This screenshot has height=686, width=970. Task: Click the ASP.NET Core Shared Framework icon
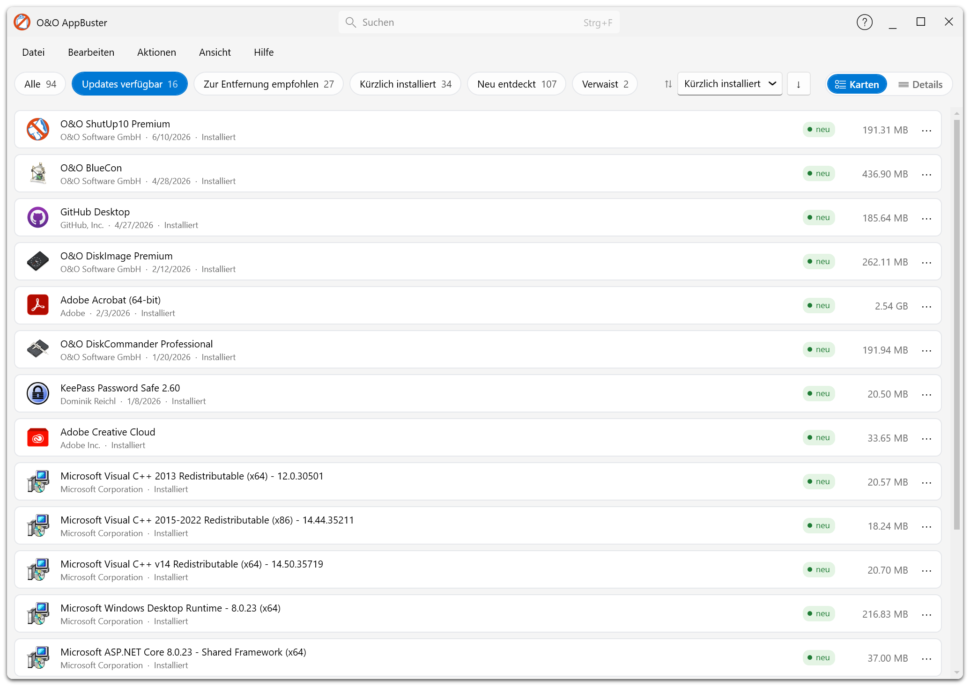38,657
